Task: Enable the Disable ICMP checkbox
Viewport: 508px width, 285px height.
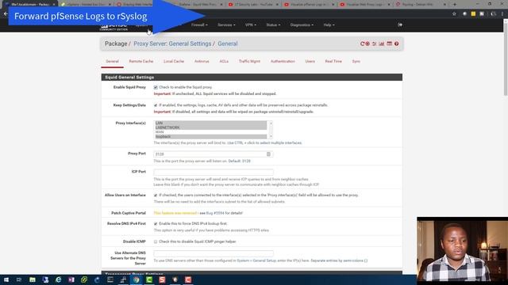Action: 156,241
